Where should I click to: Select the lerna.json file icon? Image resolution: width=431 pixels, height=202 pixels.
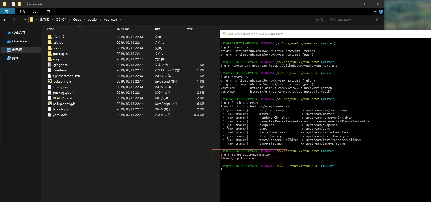[x=50, y=87]
